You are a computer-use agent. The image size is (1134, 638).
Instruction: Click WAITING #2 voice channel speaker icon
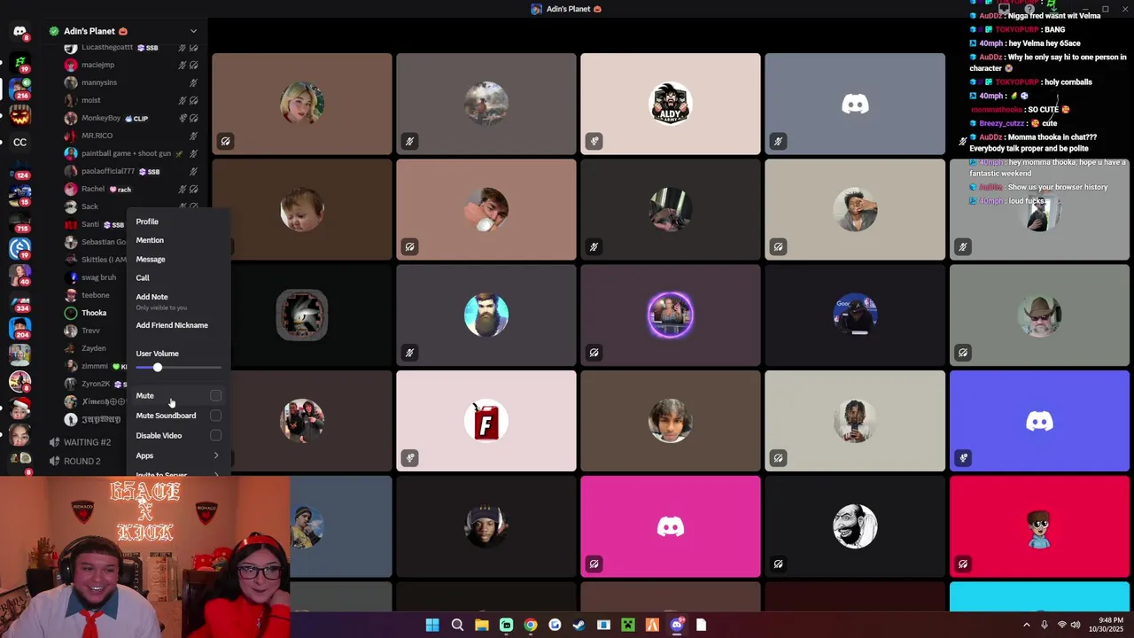[x=55, y=442]
